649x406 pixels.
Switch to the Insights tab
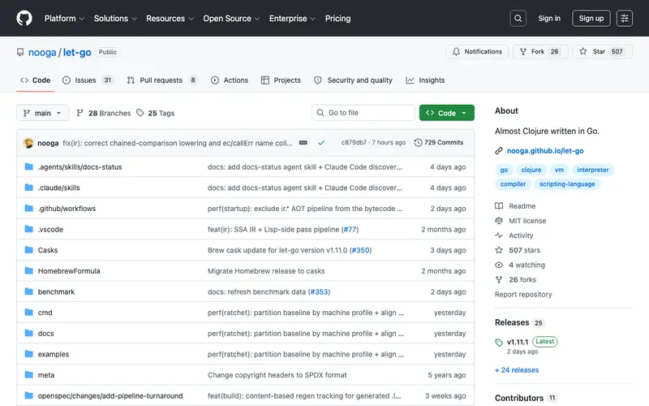[425, 80]
